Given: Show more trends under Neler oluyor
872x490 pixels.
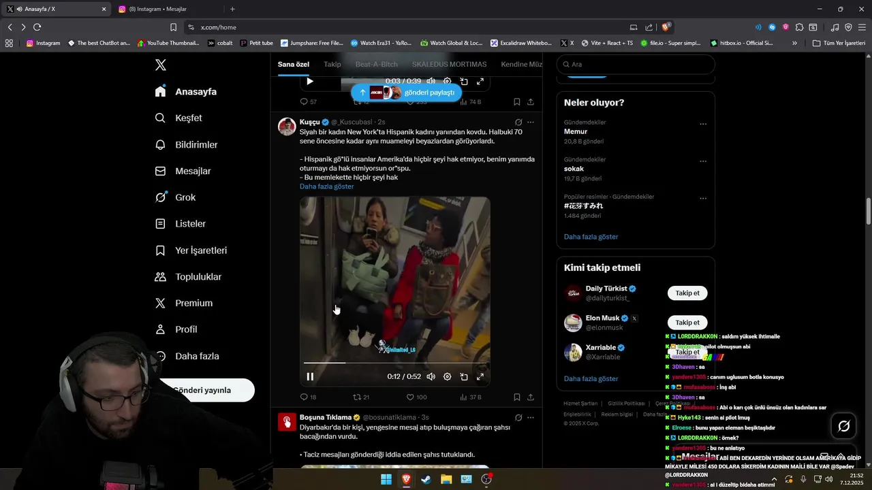Looking at the screenshot, I should click(591, 237).
